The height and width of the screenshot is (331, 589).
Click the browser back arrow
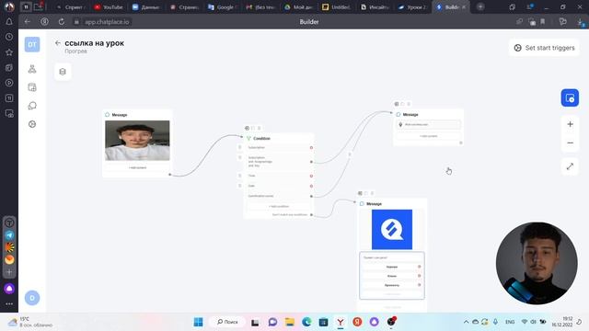[27, 22]
